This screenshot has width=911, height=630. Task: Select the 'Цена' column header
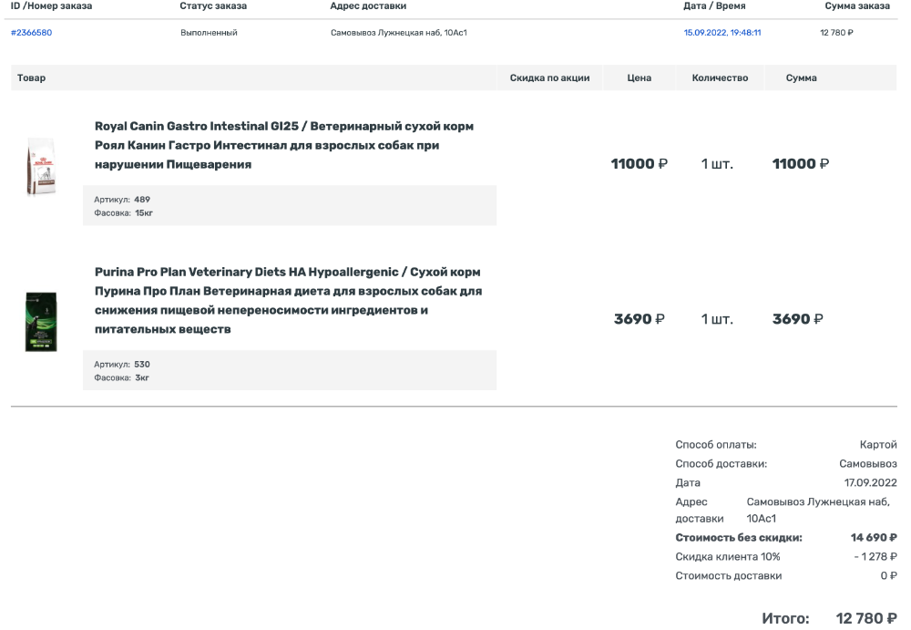point(639,78)
